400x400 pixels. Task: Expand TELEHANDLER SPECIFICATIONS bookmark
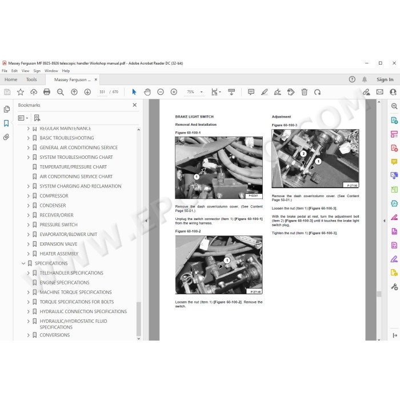pos(29,273)
